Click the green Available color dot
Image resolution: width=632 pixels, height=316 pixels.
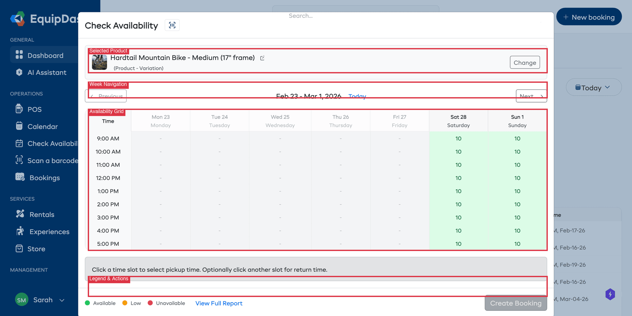[x=87, y=302]
